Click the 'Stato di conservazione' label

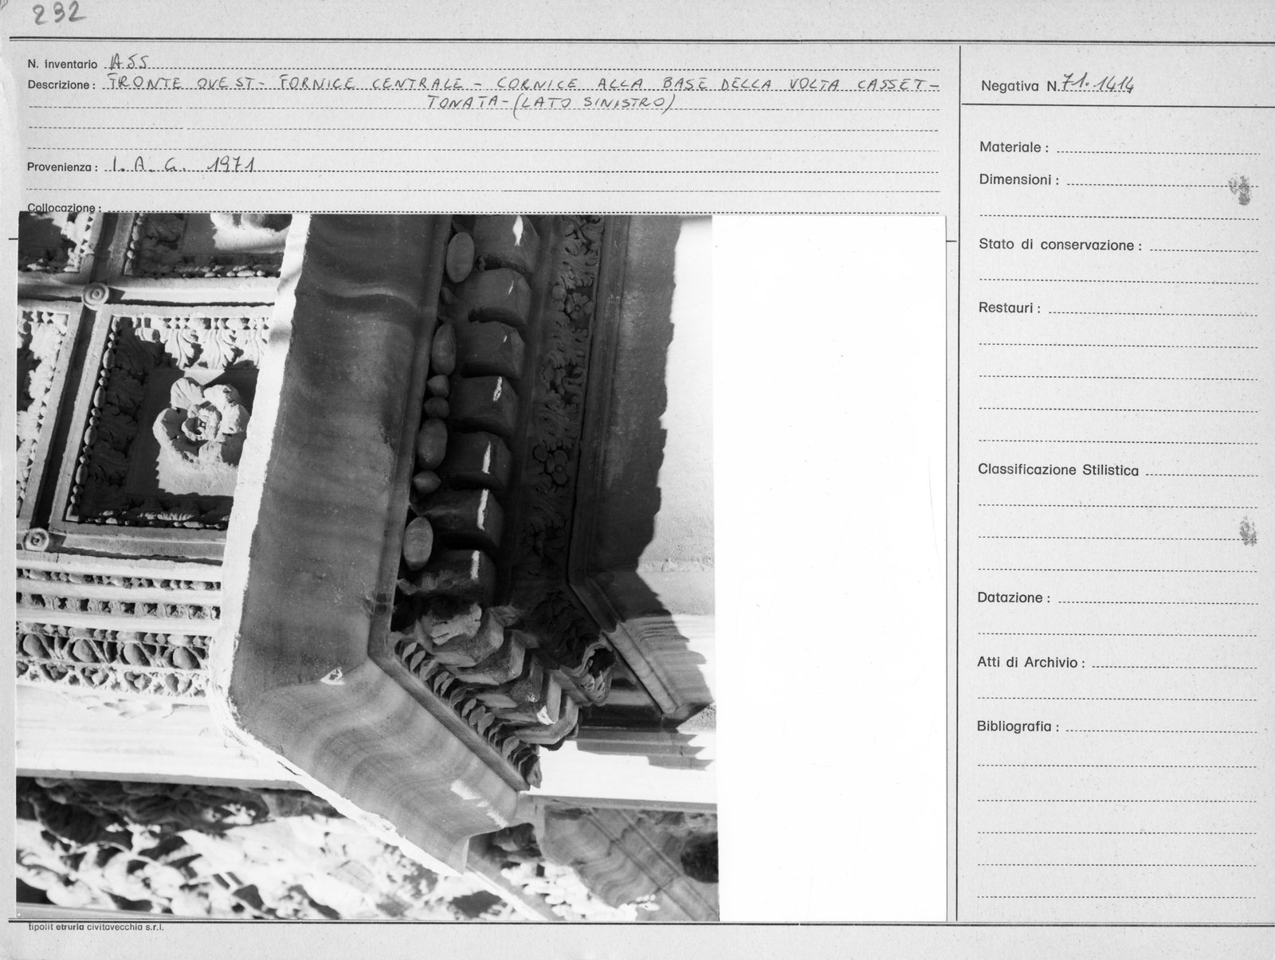tap(1060, 245)
